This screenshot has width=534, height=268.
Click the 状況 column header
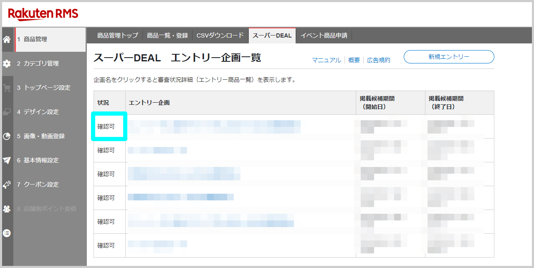[109, 103]
